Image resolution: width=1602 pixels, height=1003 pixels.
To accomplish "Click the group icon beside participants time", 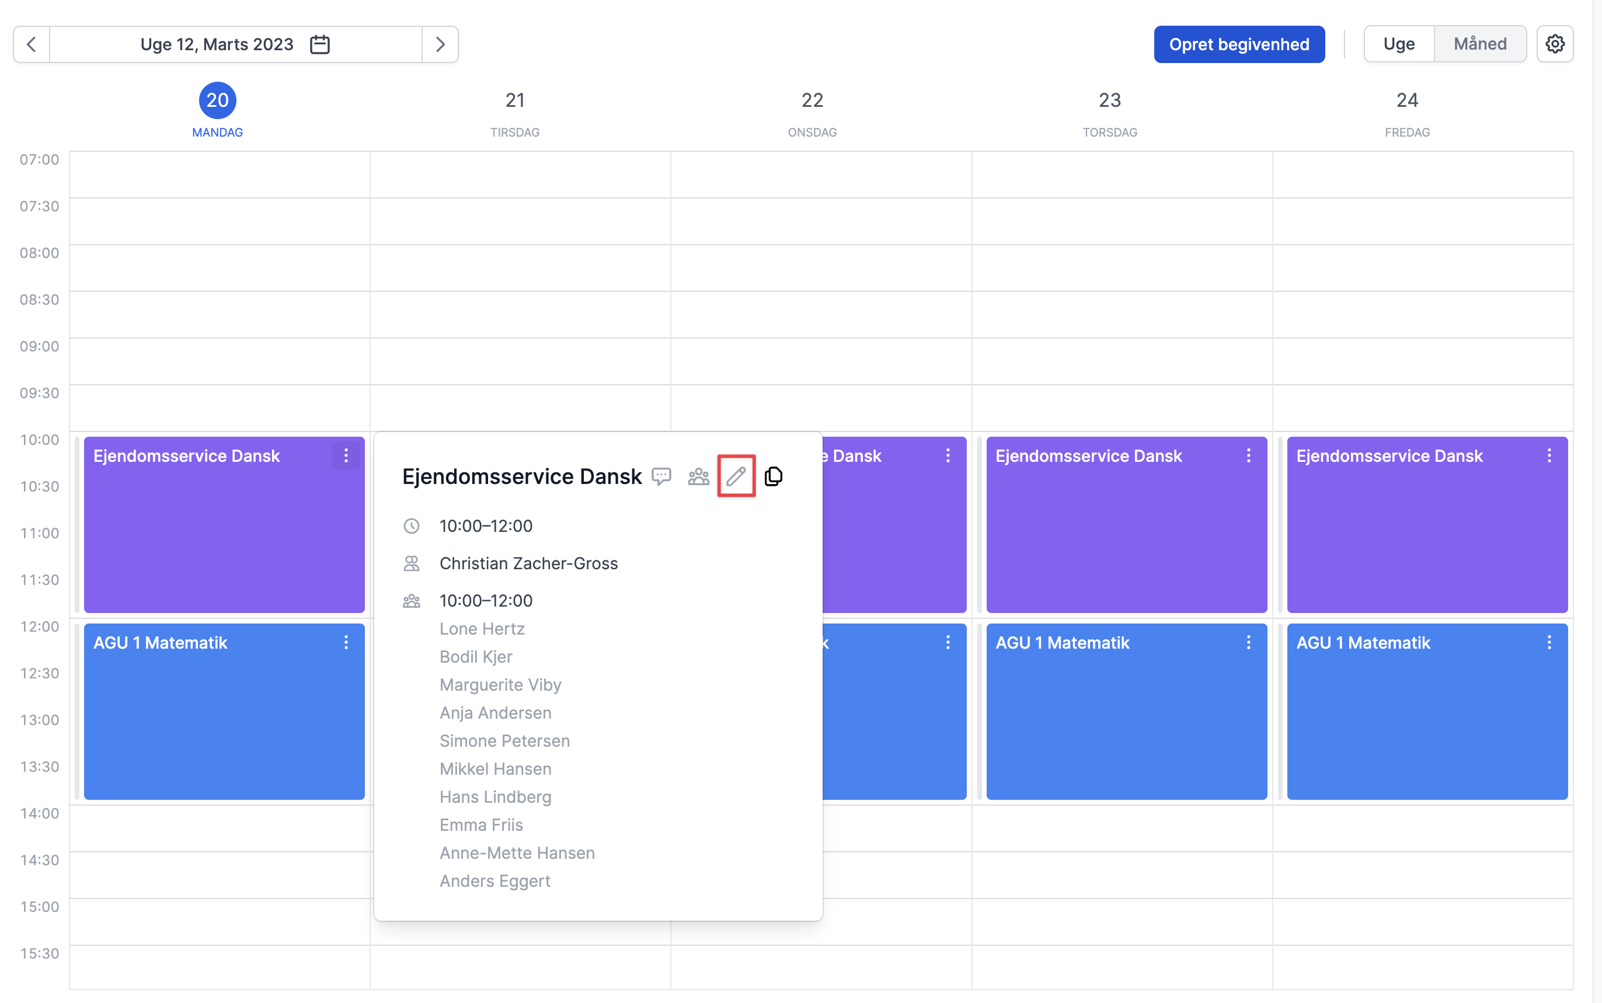I will click(411, 601).
